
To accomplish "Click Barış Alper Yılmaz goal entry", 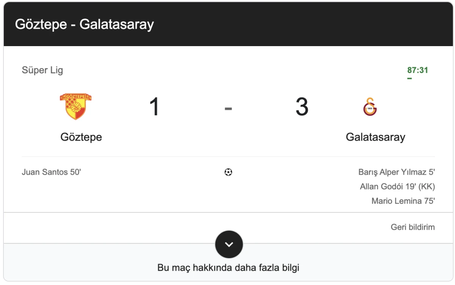I will pyautogui.click(x=397, y=172).
